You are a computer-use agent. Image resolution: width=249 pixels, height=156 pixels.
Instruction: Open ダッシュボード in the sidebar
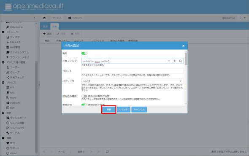point(16,118)
